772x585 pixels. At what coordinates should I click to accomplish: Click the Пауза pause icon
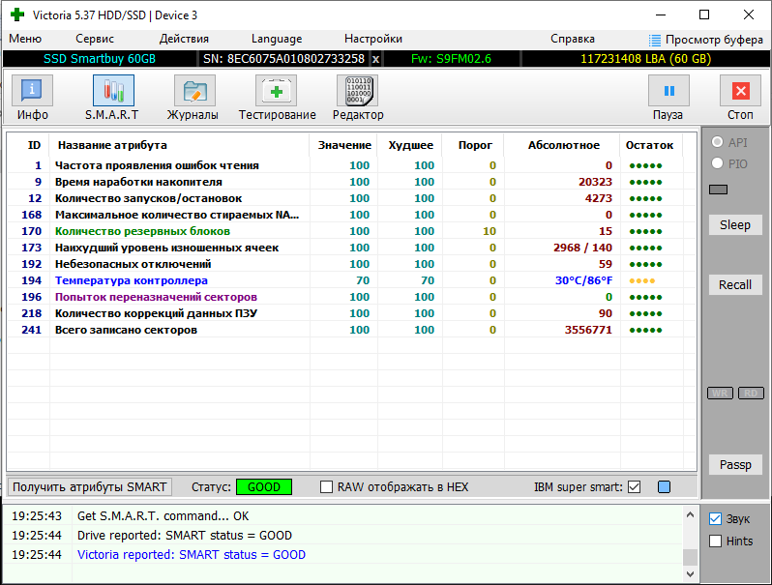668,91
